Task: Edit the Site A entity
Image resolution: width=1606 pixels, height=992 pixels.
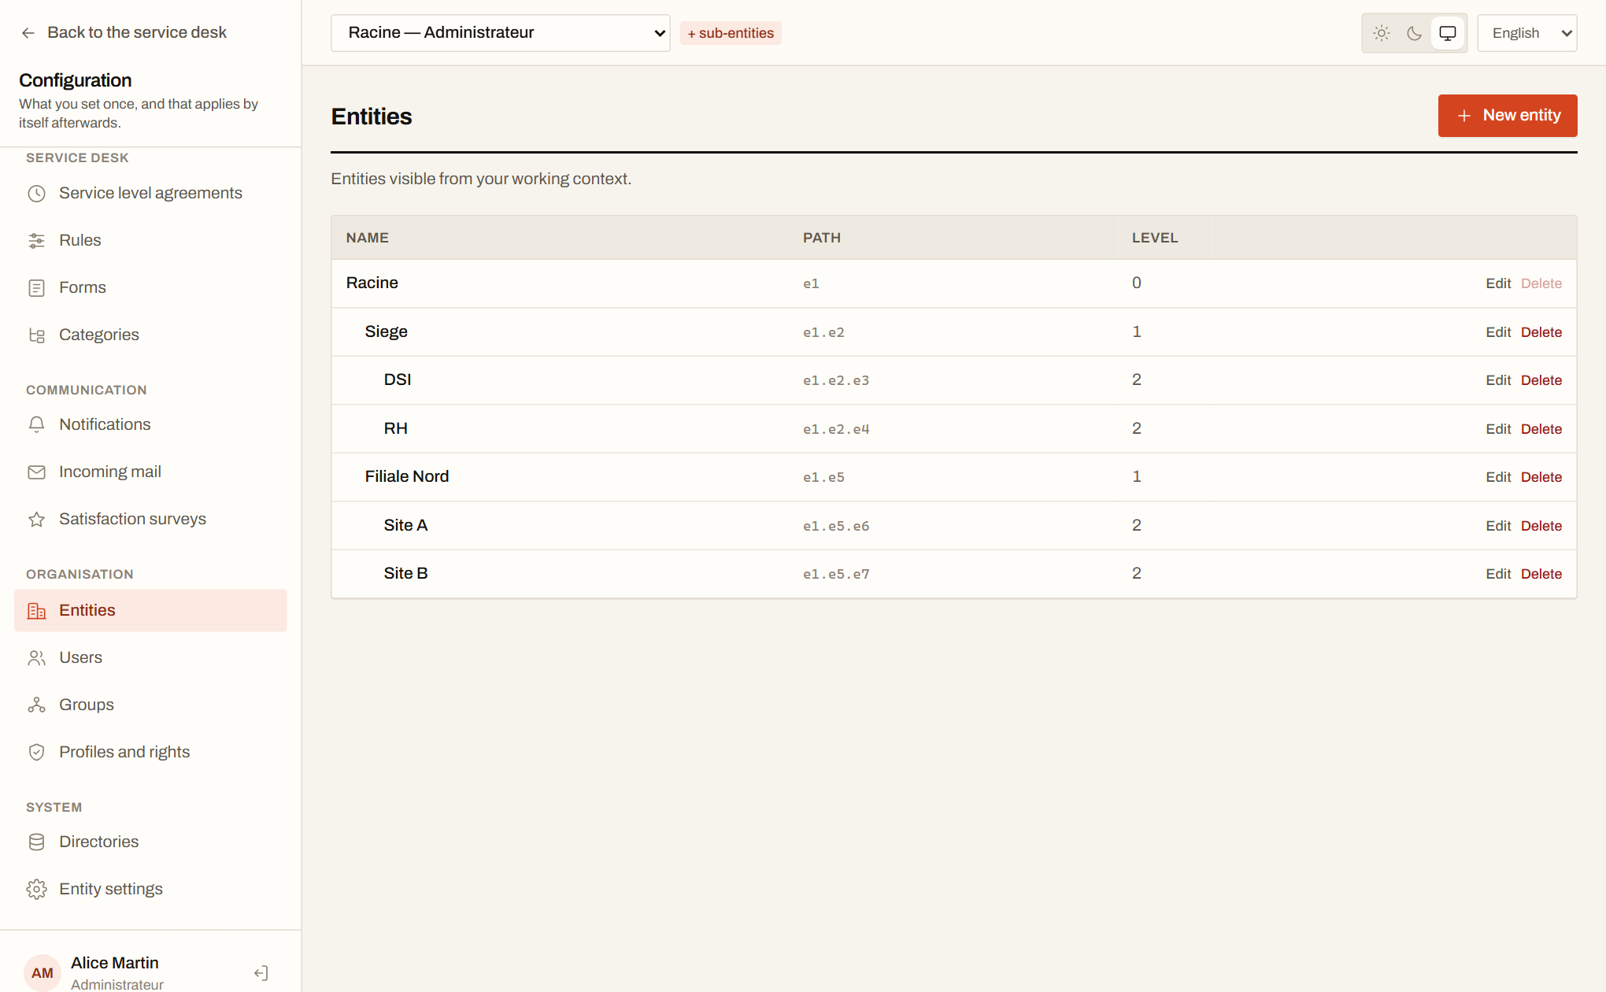Action: 1498,526
